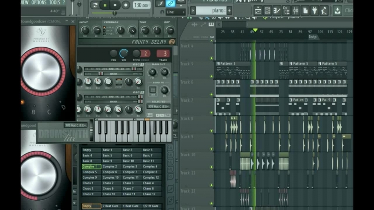Switch to the NOTE tab in playlist
The height and width of the screenshot is (210, 374).
(196, 37)
